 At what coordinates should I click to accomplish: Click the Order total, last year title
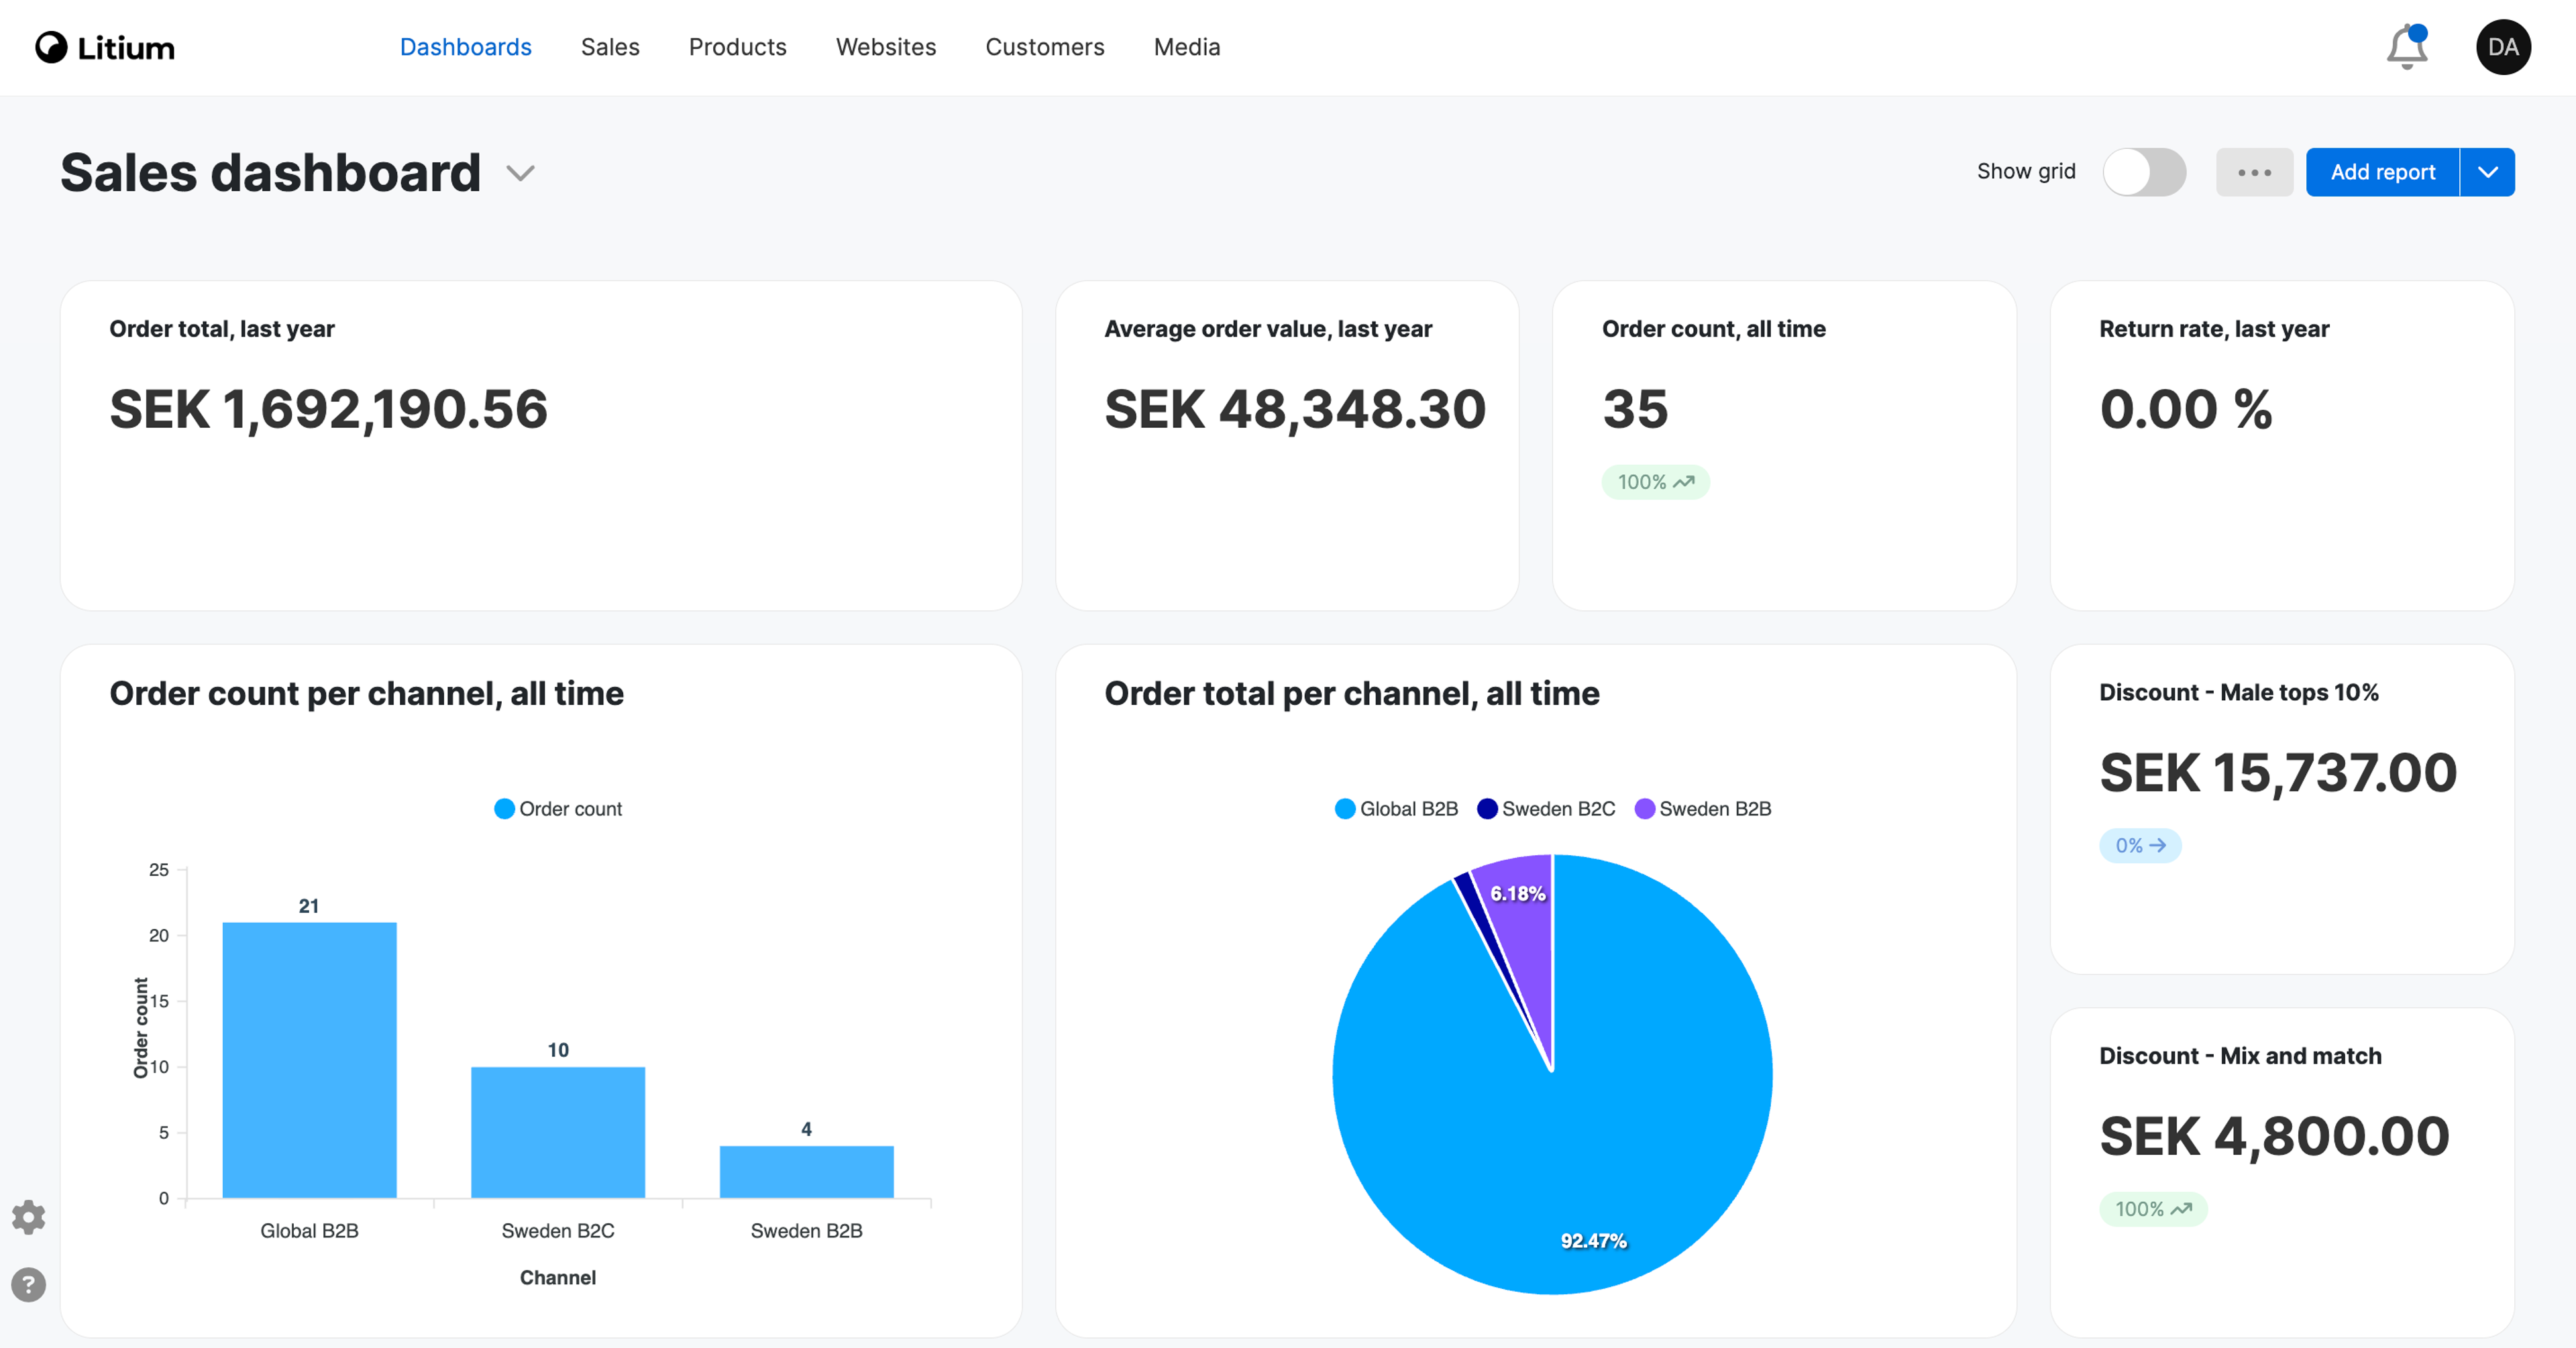[222, 329]
